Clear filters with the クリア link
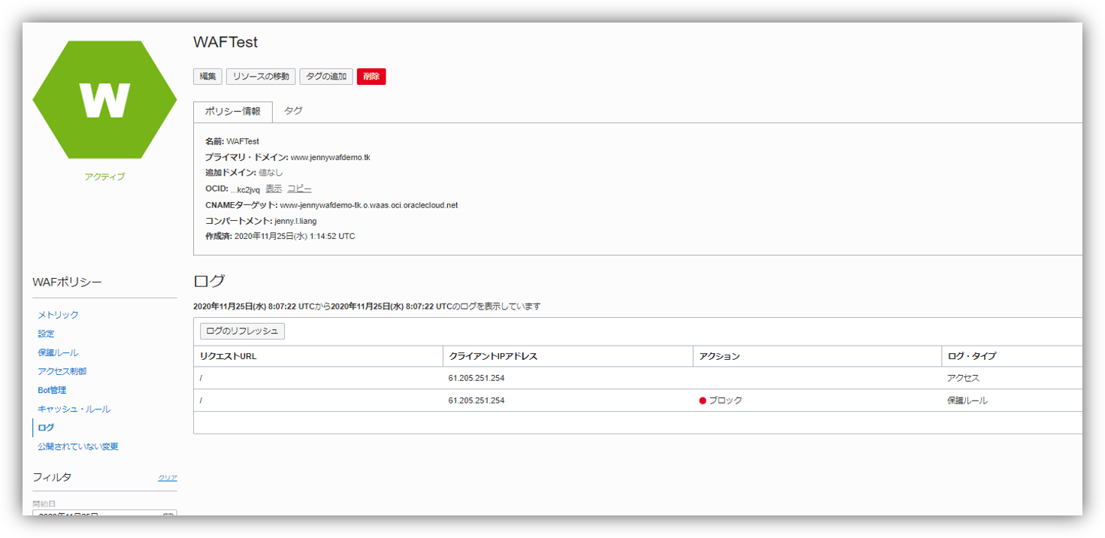1105x538 pixels. 168,478
